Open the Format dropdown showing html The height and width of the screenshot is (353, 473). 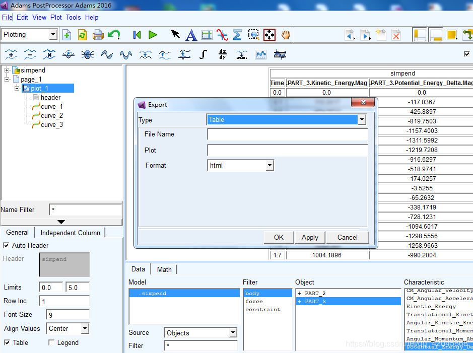pyautogui.click(x=269, y=165)
